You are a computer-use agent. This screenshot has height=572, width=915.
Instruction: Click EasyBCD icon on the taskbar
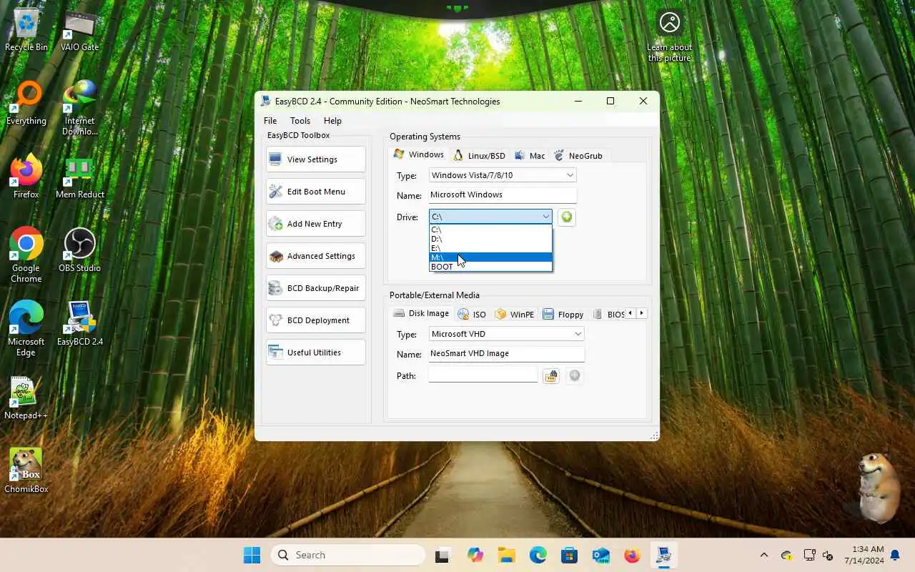point(664,555)
